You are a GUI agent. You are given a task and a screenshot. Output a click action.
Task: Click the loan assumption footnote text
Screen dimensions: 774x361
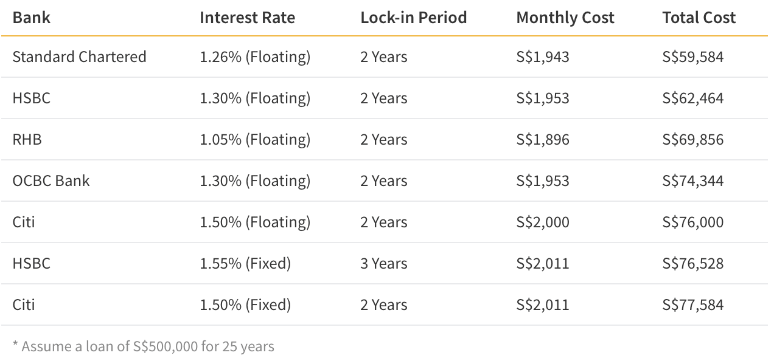[x=144, y=347]
